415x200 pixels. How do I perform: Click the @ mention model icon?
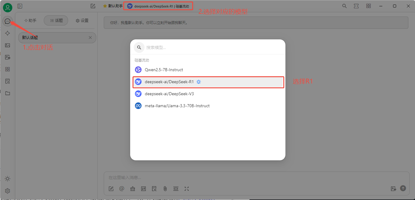(122, 189)
